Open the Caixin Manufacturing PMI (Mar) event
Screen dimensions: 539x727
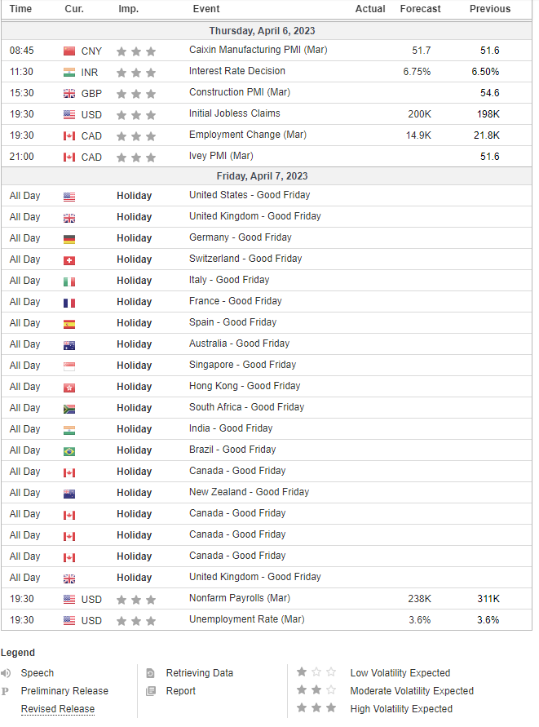pyautogui.click(x=258, y=50)
